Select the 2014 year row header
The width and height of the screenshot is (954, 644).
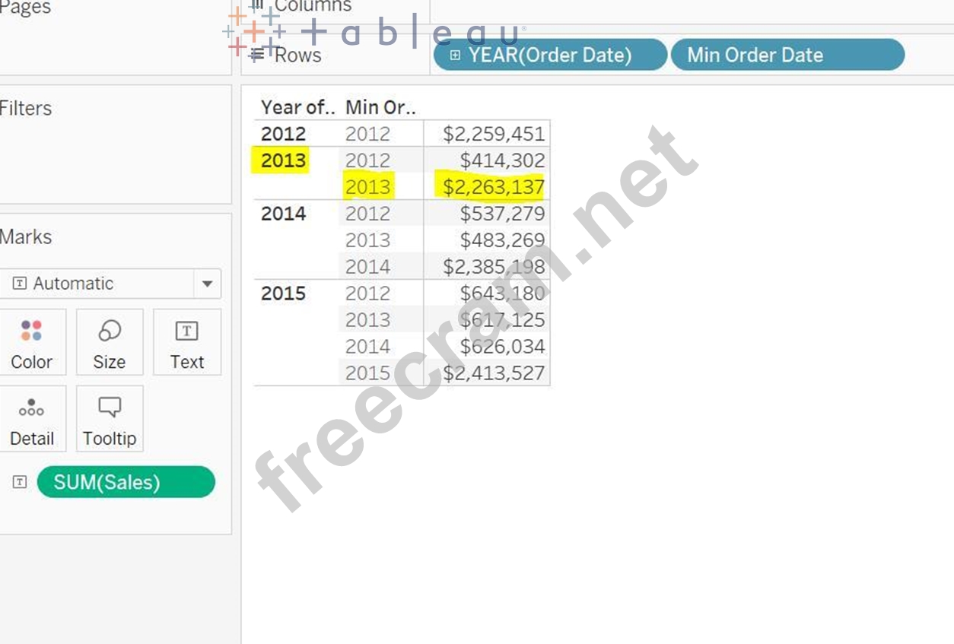[x=283, y=214]
